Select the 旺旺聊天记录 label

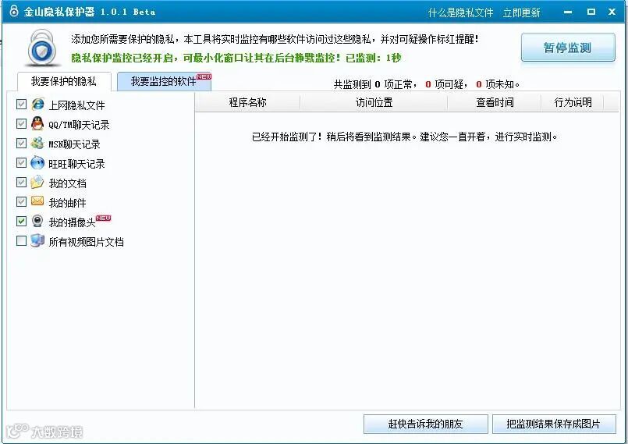pos(76,164)
